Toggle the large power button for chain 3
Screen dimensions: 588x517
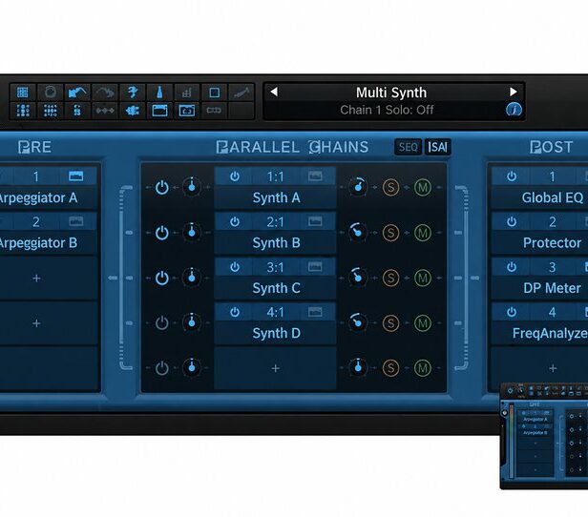tap(162, 278)
